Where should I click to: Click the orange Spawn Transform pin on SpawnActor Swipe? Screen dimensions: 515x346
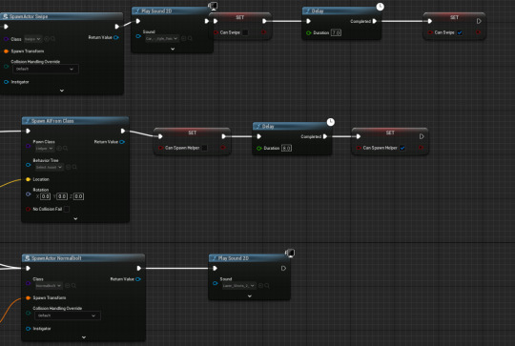(6, 51)
